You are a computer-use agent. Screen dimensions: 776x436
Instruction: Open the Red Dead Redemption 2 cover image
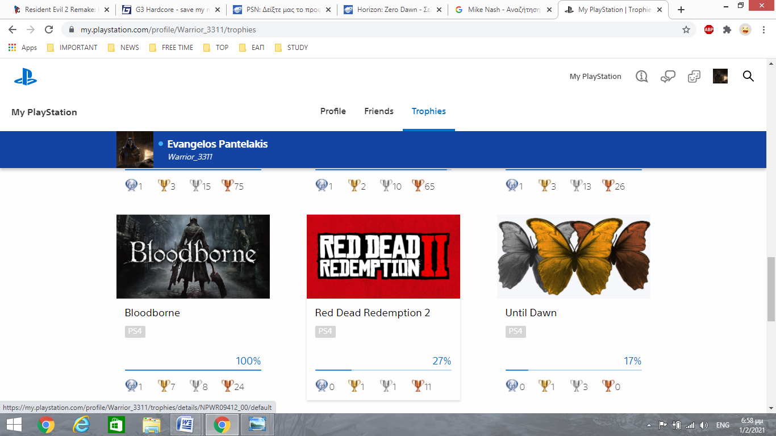point(383,257)
